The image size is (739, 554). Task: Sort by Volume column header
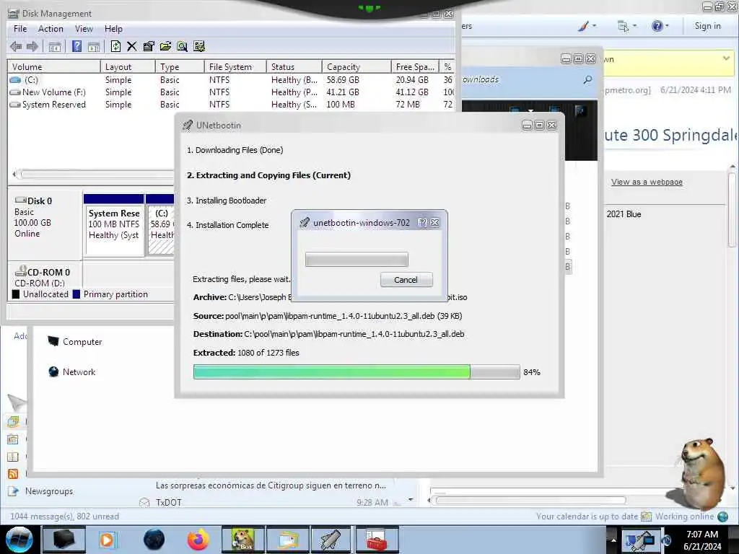tap(53, 67)
